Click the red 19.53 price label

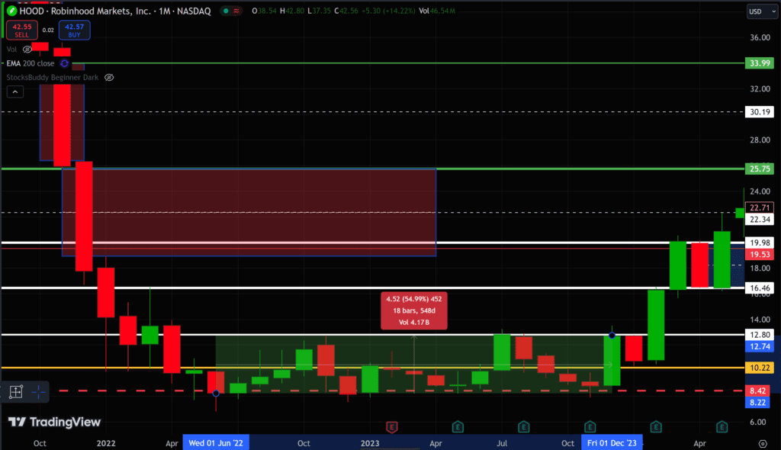pos(760,254)
